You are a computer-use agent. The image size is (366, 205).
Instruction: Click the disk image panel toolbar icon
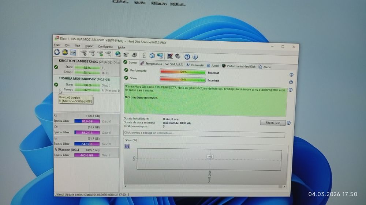tap(73, 53)
